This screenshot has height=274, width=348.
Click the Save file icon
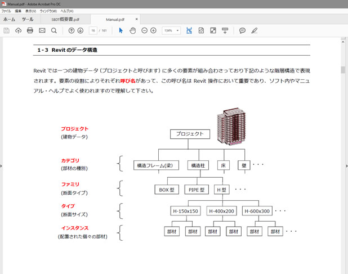pos(6,30)
